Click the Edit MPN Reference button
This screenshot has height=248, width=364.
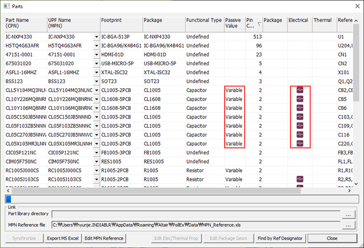coord(104,238)
